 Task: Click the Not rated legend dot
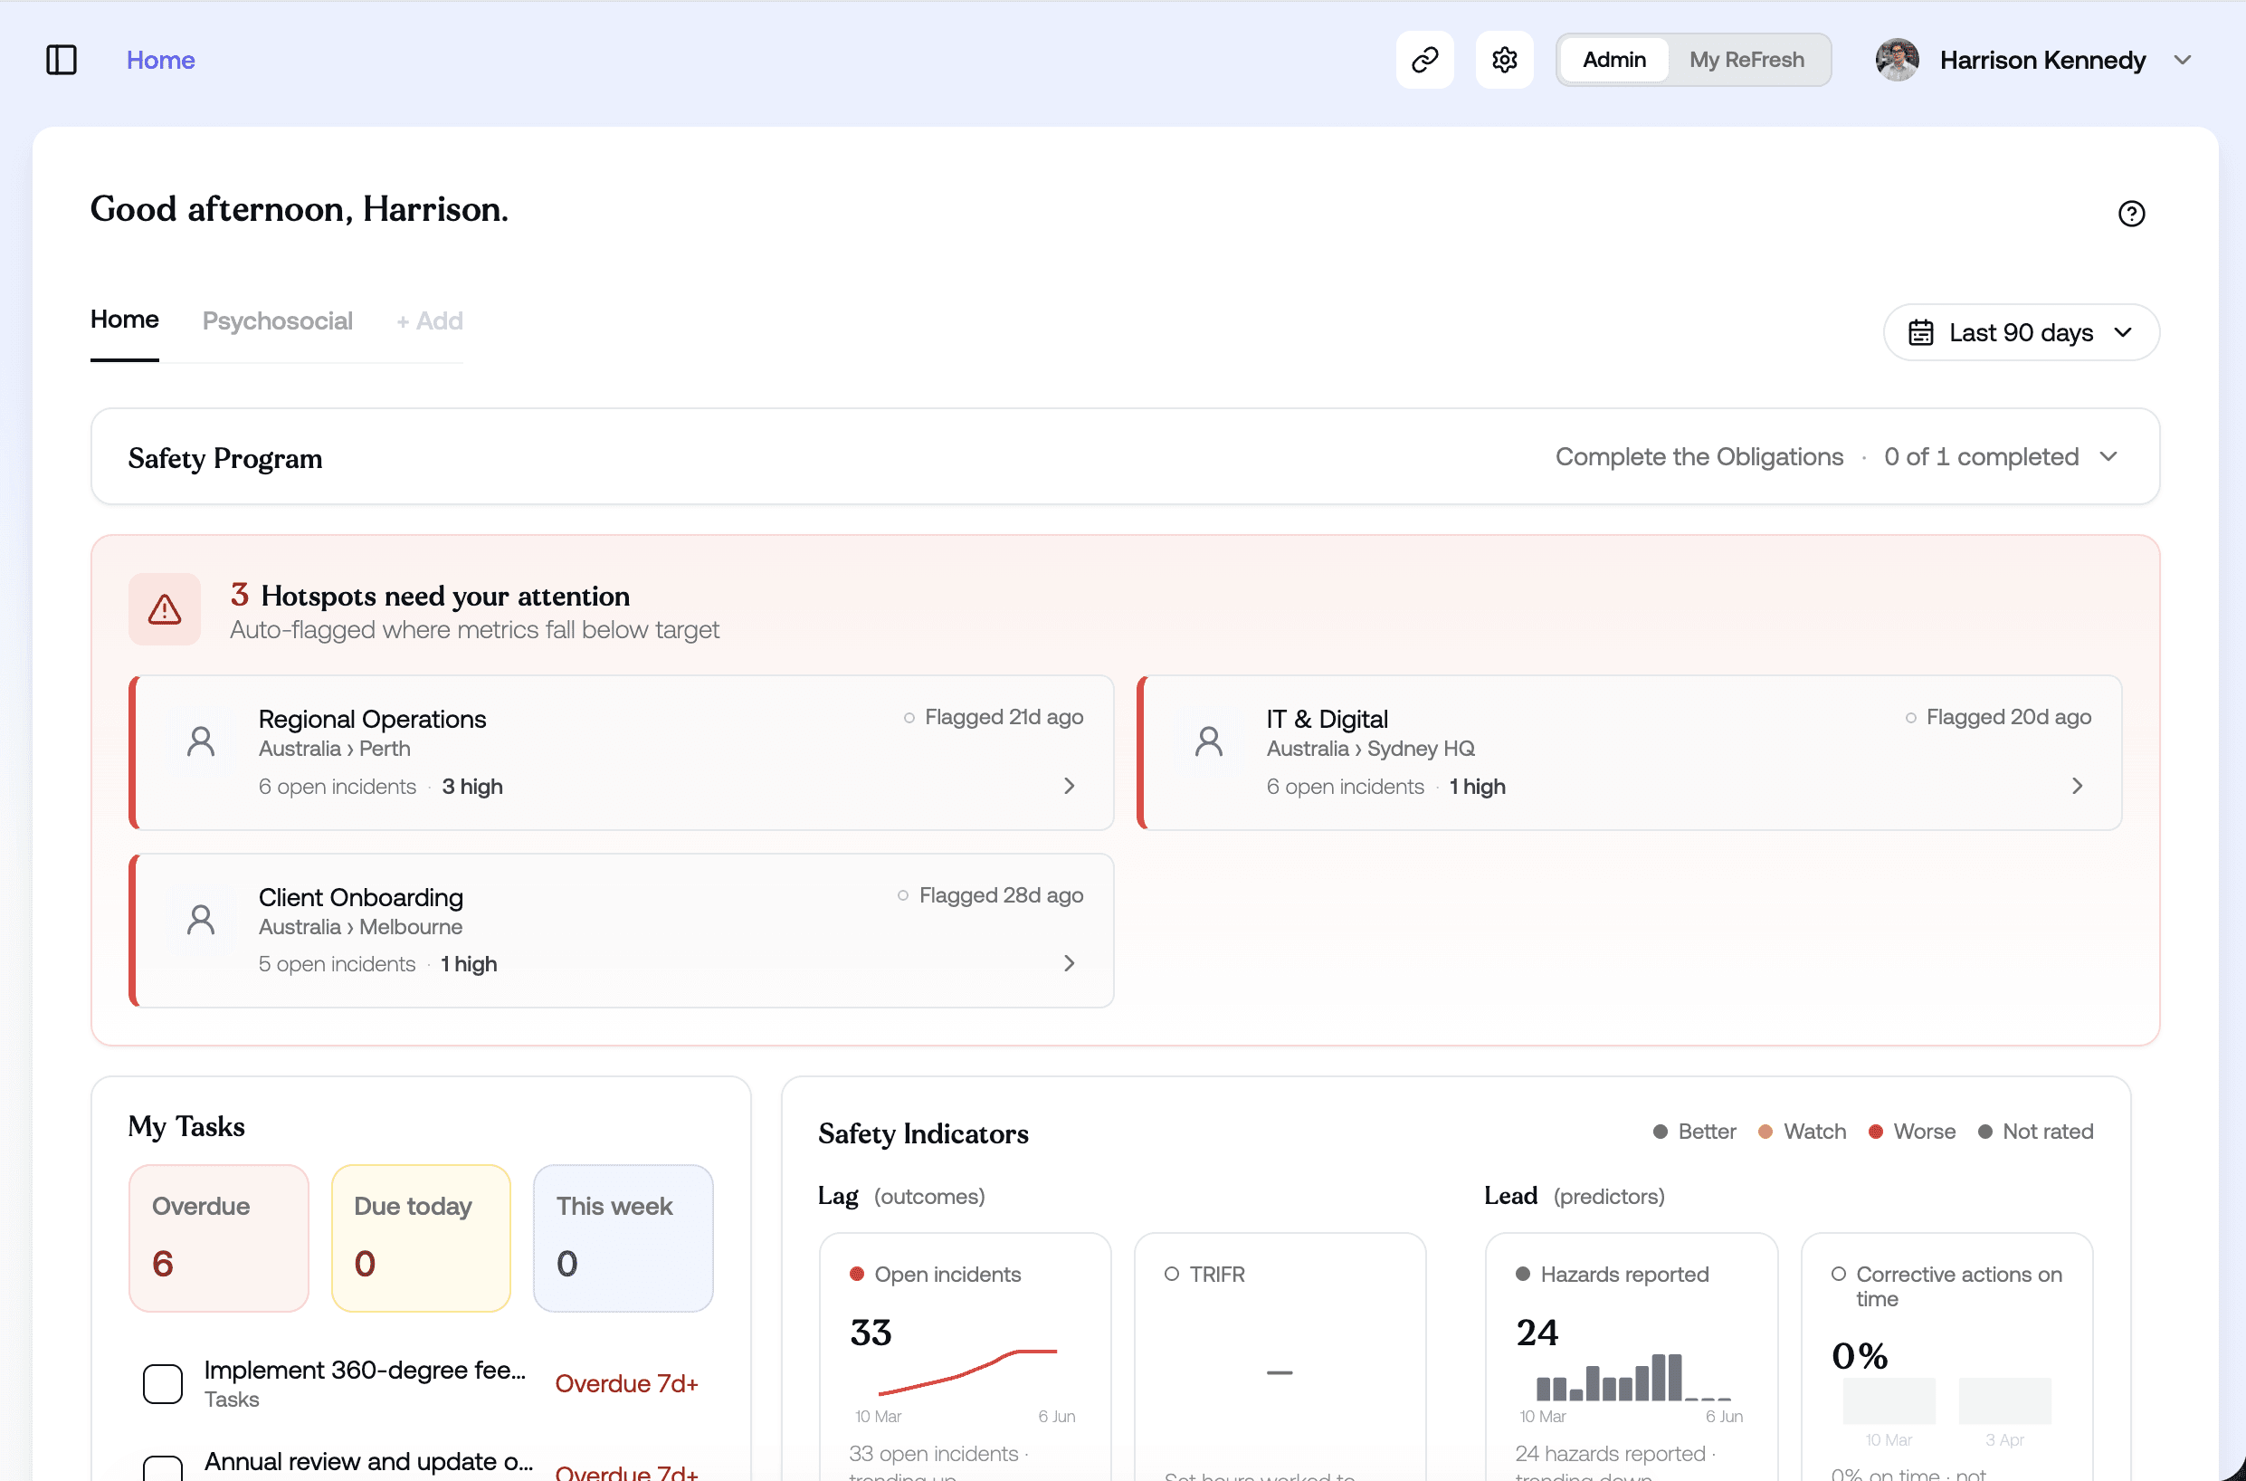[x=1985, y=1132]
